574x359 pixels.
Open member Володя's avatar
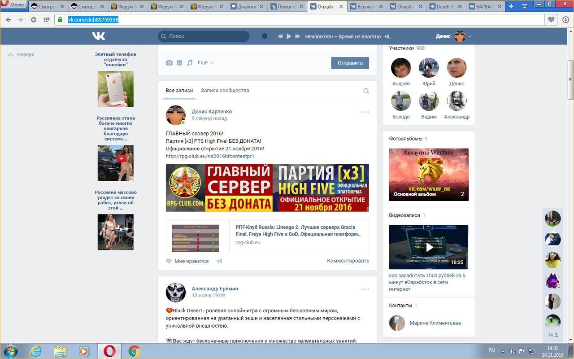(401, 101)
